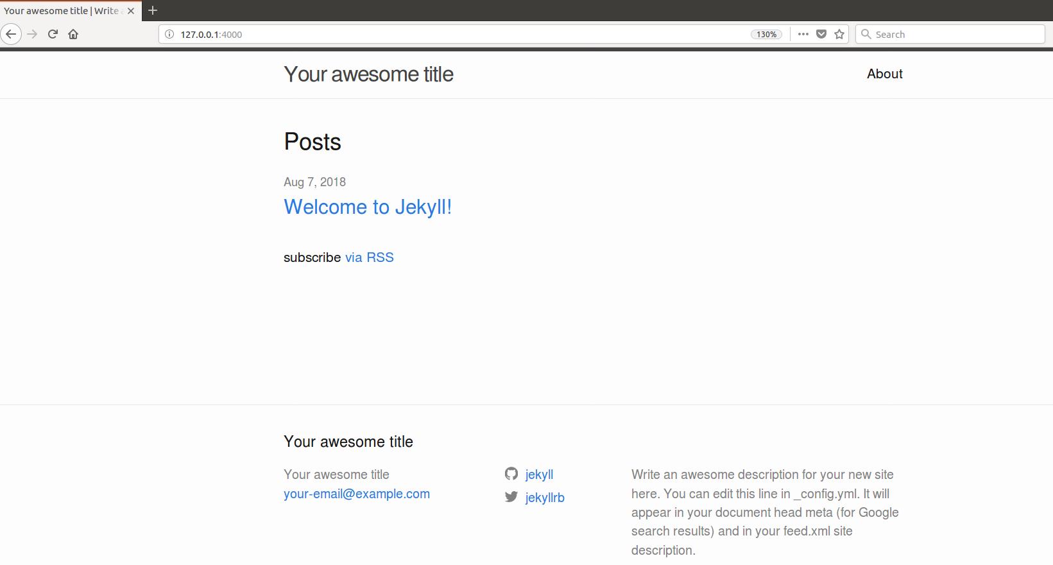1053x565 pixels.
Task: Click the 'Your awesome title' site header
Action: click(x=368, y=74)
